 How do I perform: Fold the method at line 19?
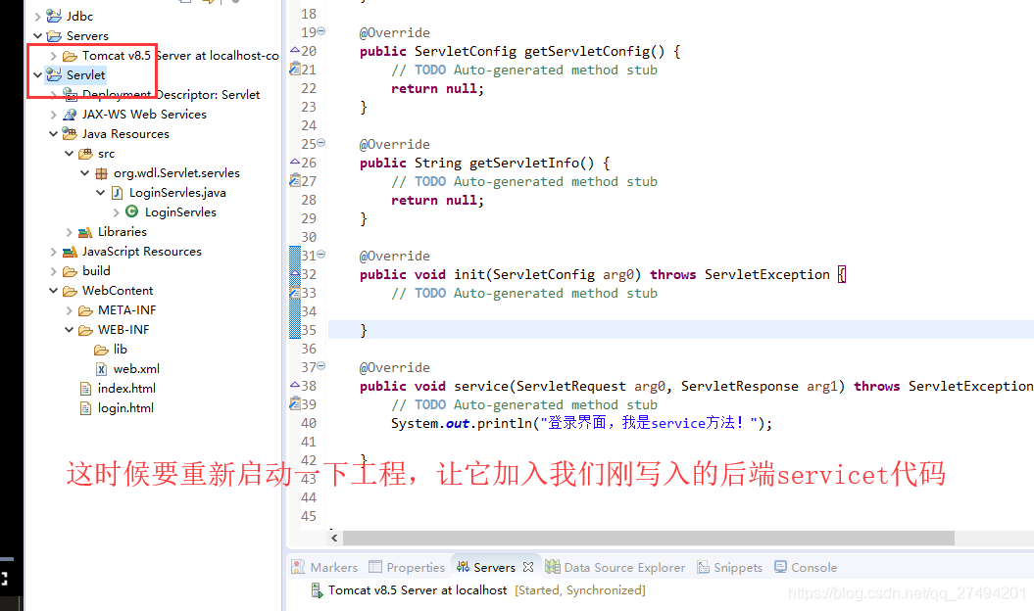pyautogui.click(x=321, y=31)
